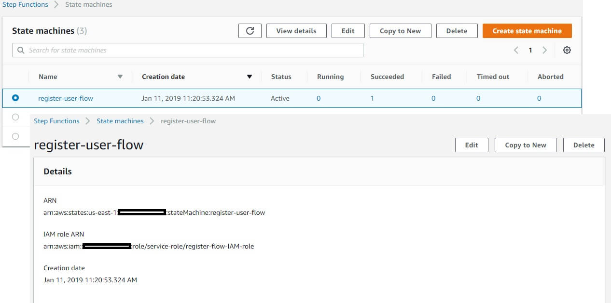
Task: Open State machines breadcrumb in details page
Action: tap(120, 121)
